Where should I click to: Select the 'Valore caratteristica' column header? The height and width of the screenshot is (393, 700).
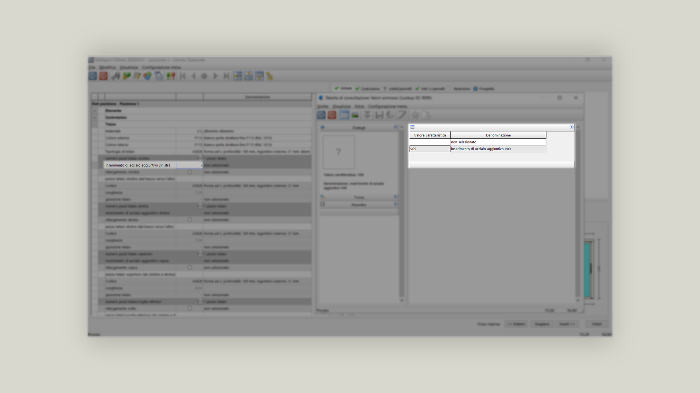coord(430,135)
